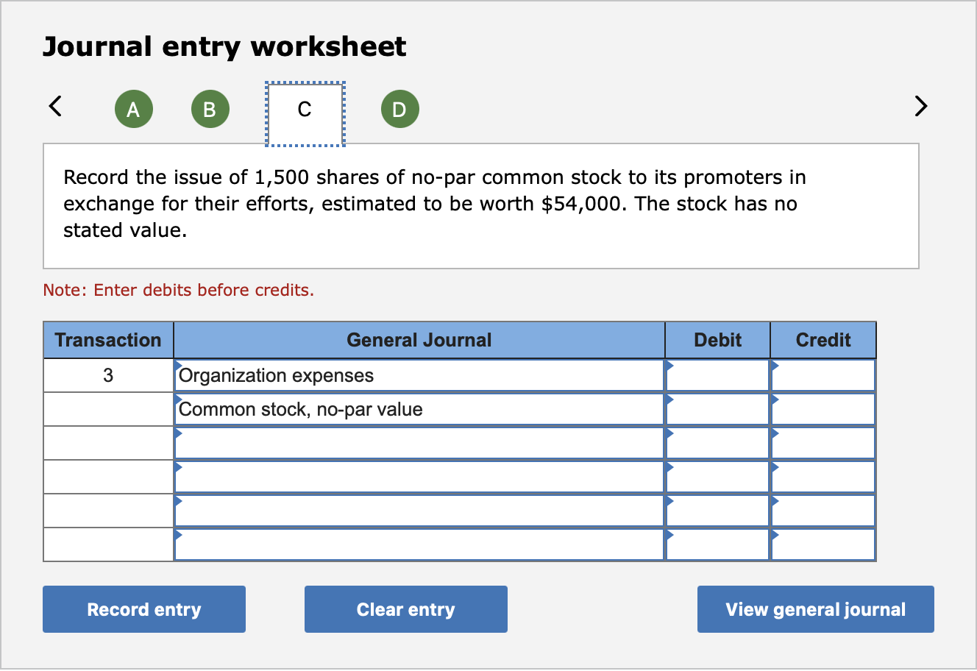Click the 'Journal entry worksheet' heading

224,47
